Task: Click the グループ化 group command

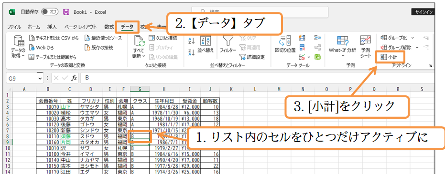Action: [x=394, y=38]
